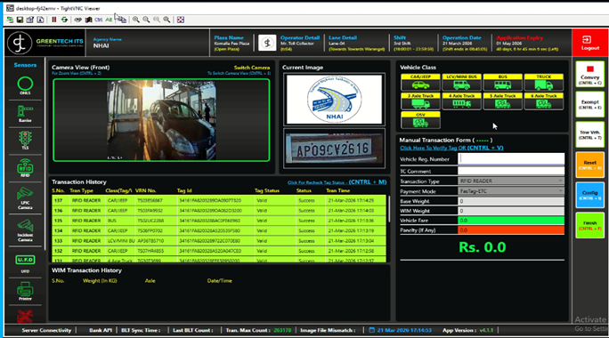The height and width of the screenshot is (338, 609).
Task: Click the Save connection floppy disk icon
Action: [x=20, y=20]
